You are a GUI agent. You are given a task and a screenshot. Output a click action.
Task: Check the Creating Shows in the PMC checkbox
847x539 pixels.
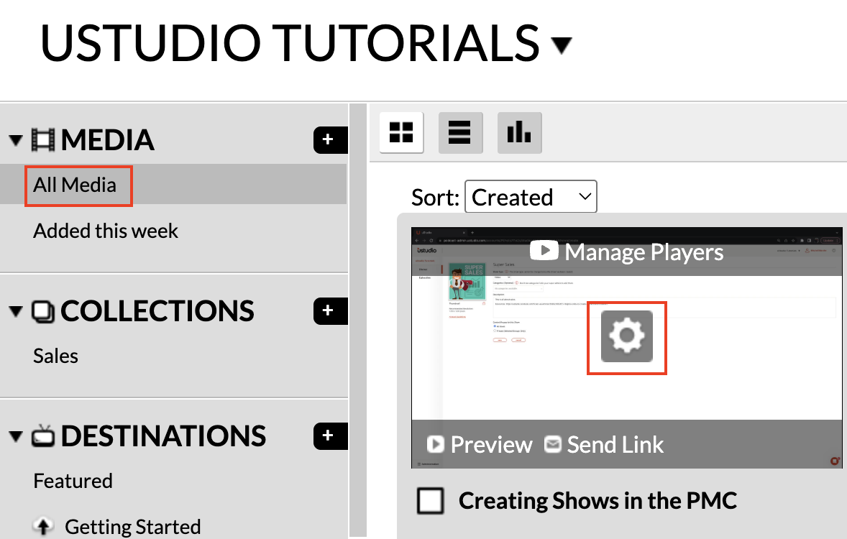pos(431,501)
